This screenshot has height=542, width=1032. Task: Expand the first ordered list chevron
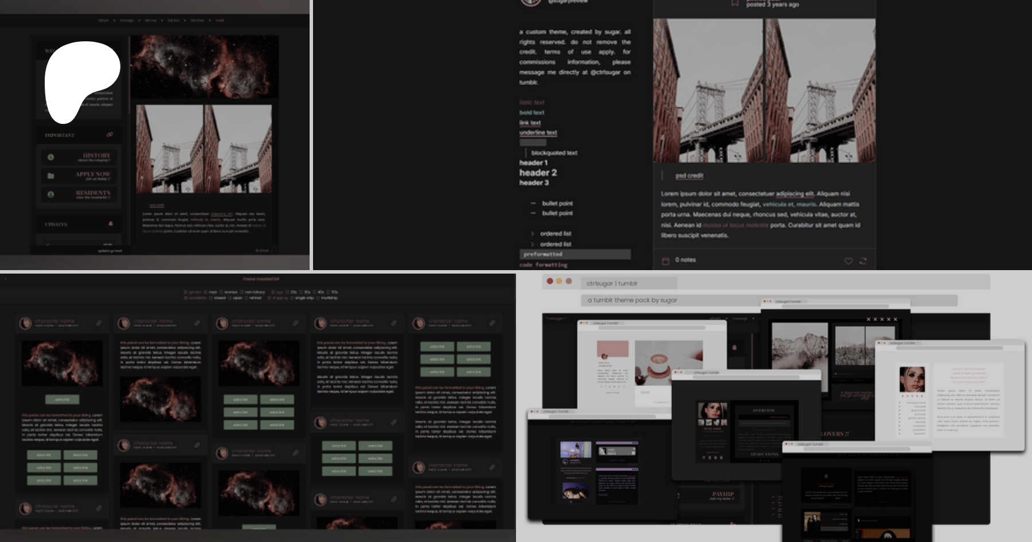533,234
